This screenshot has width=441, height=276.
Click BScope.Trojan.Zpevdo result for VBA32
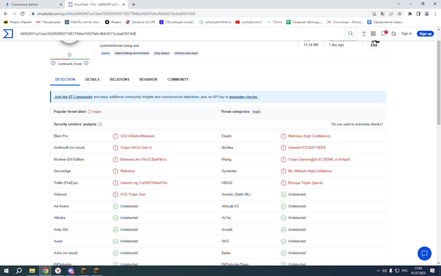click(x=306, y=183)
